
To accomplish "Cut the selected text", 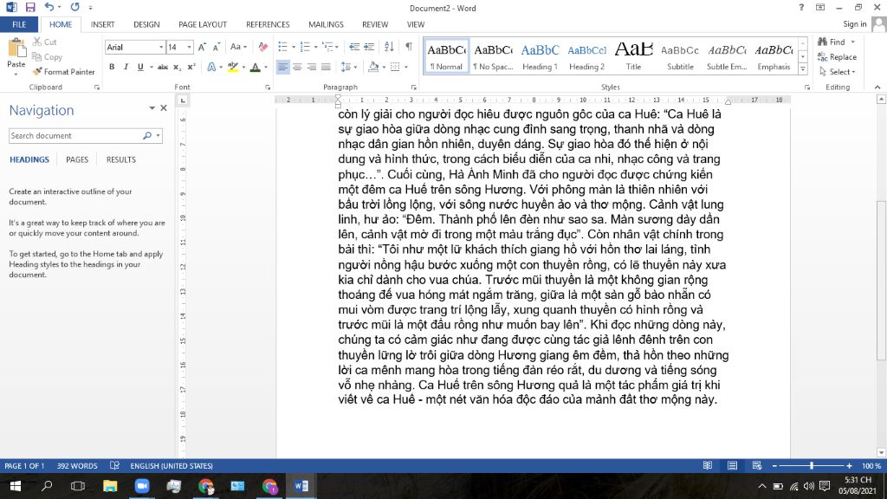I will coord(45,42).
